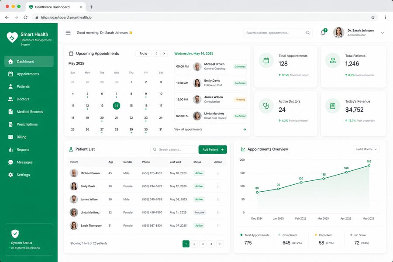Select May 20 on the calendar
Image resolution: width=393 pixels, height=262 pixels.
click(102, 117)
